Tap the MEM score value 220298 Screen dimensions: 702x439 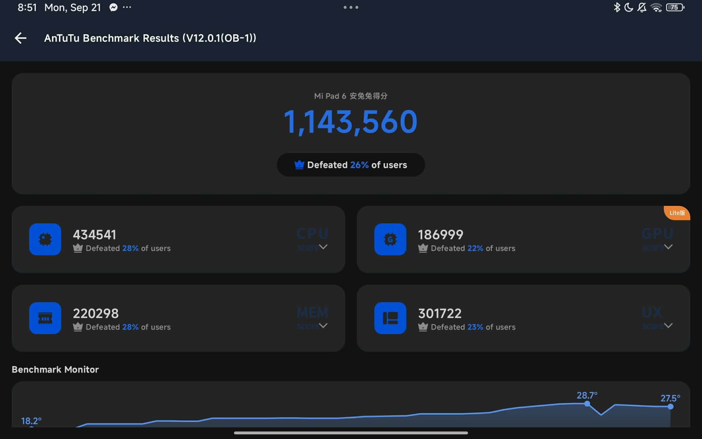(96, 313)
